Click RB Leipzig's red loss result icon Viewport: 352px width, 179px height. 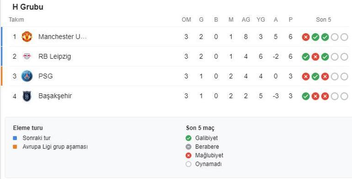click(315, 57)
